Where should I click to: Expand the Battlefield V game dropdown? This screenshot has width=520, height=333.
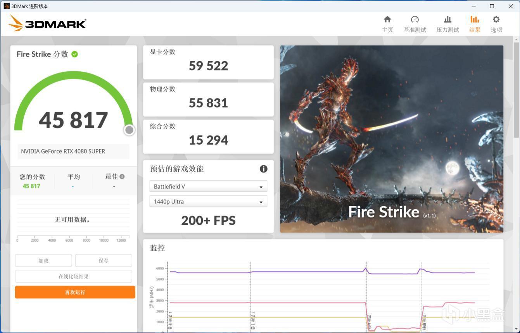[208, 186]
